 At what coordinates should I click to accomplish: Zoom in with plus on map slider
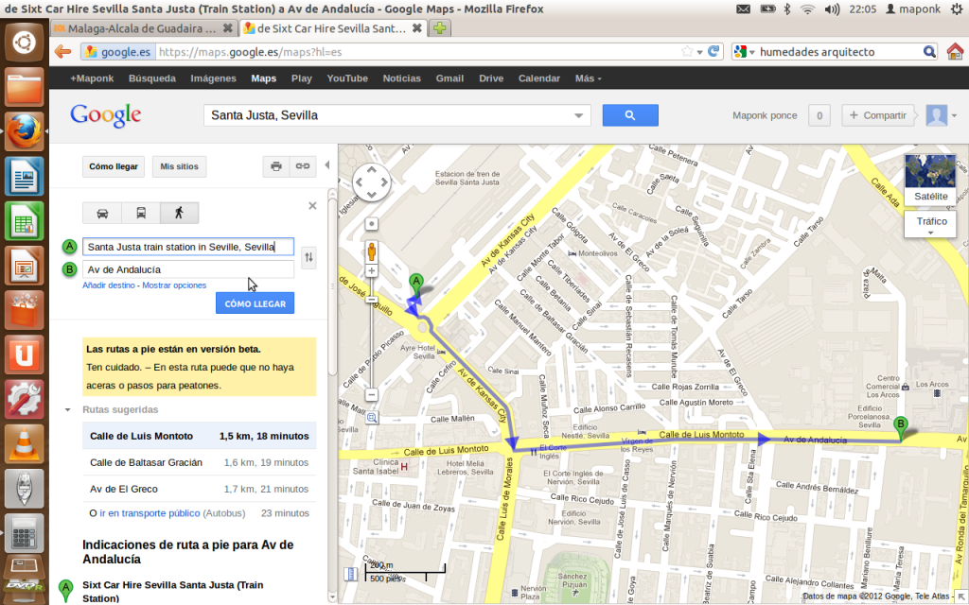[371, 271]
